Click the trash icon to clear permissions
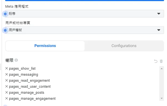The image size is (167, 106). (x=161, y=61)
